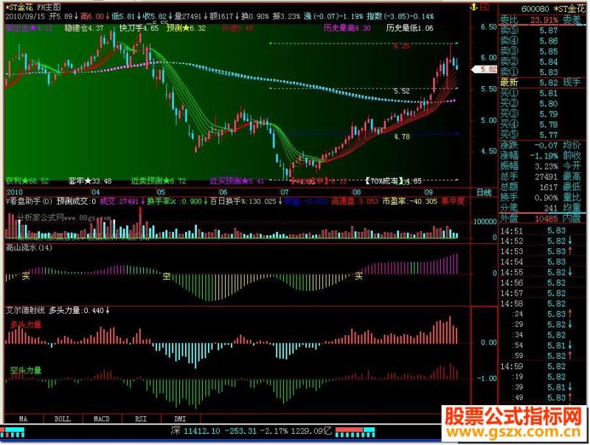This screenshot has height=445, width=590.
Task: Click the yellow anchor icon above the price axis
Action: click(x=474, y=7)
